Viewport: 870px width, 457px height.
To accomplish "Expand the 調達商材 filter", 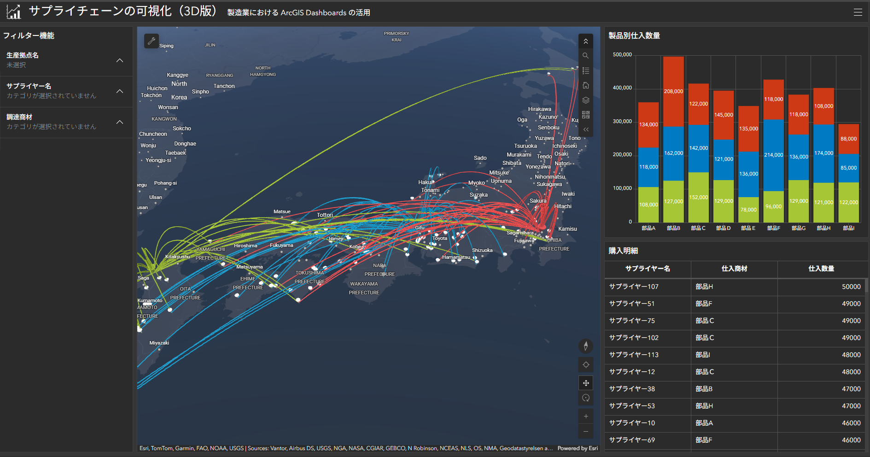I will (x=120, y=122).
